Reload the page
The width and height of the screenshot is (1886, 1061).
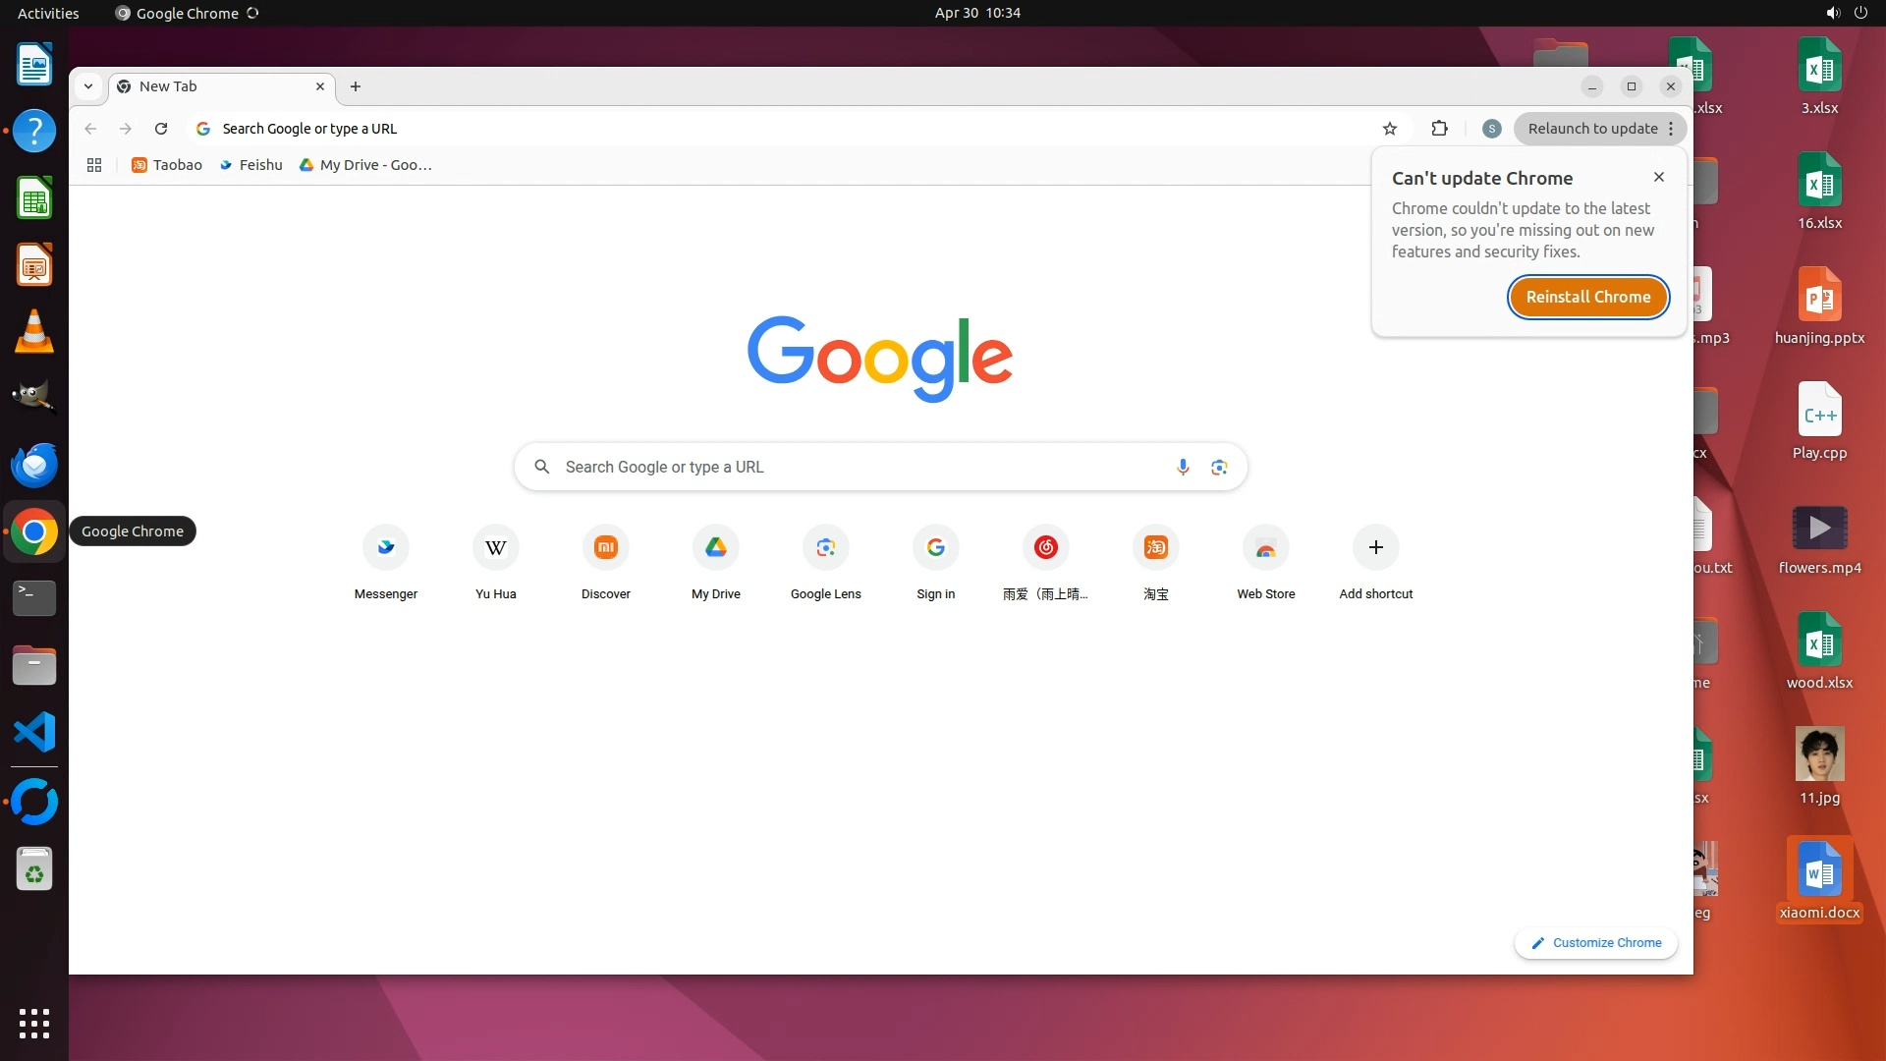click(x=161, y=129)
